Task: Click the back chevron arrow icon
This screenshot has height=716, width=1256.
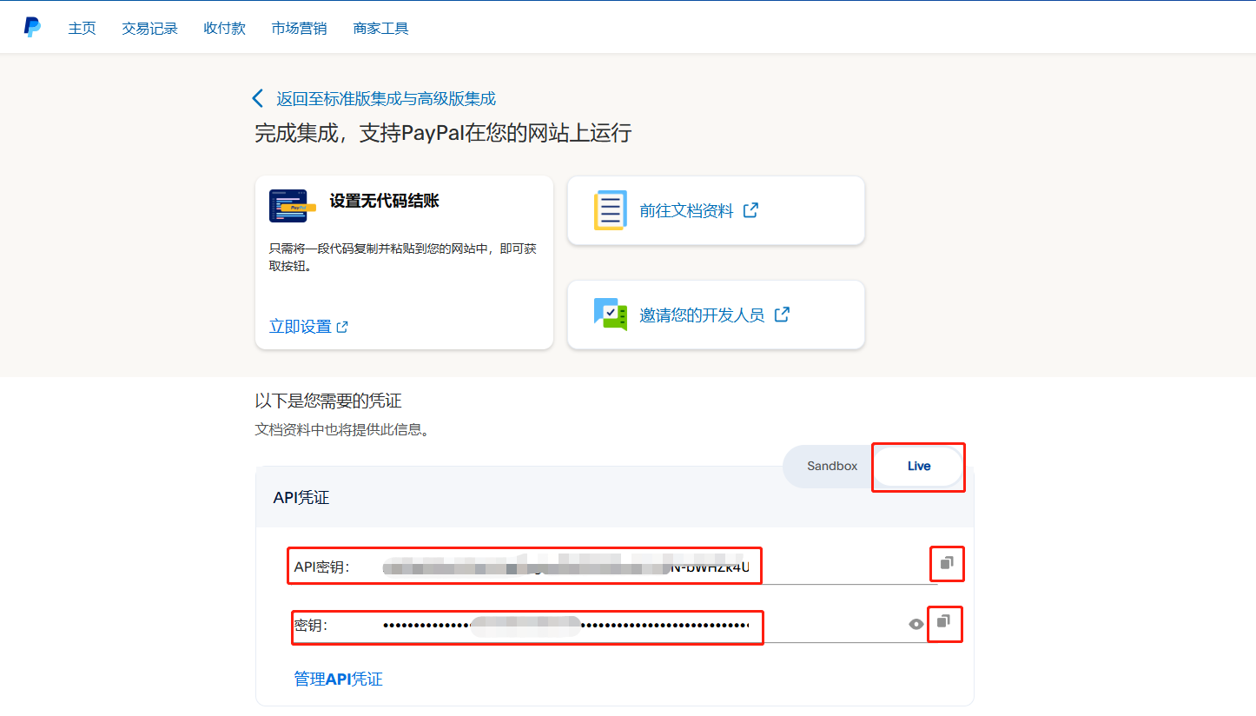Action: point(257,98)
